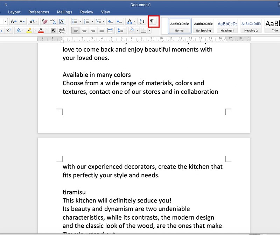Clear all formatting with the eraser icon

[44, 22]
